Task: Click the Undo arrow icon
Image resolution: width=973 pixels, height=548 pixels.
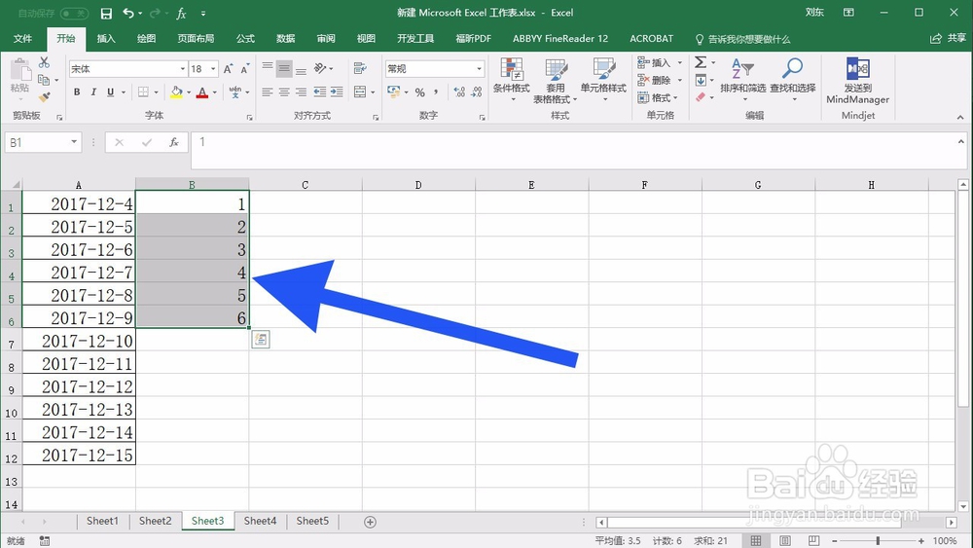Action: [127, 13]
